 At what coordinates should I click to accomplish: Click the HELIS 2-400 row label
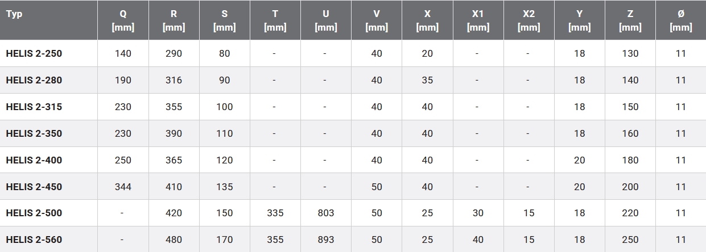tap(34, 160)
